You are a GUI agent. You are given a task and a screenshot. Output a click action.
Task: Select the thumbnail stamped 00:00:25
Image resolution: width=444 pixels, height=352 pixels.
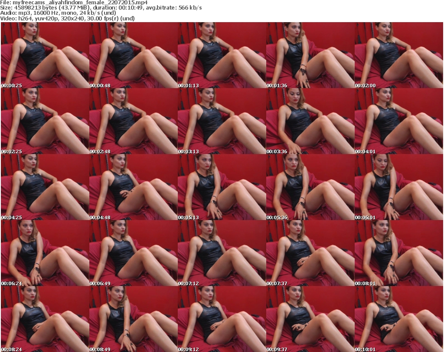(x=45, y=55)
